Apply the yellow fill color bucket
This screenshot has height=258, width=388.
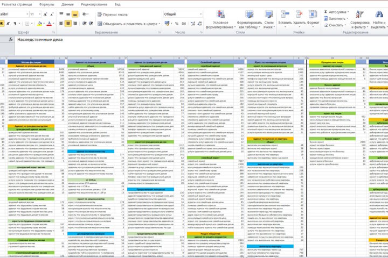[39, 24]
